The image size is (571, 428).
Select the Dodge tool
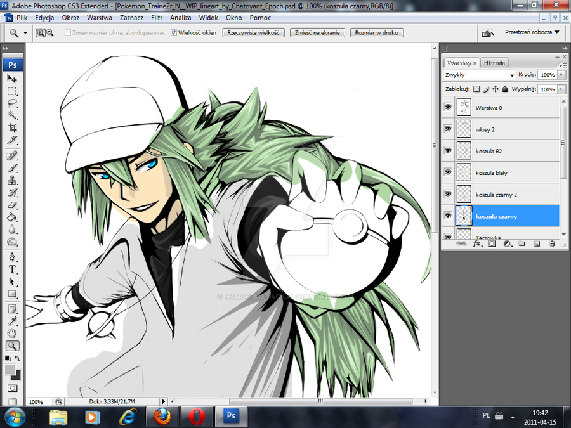pyautogui.click(x=12, y=242)
